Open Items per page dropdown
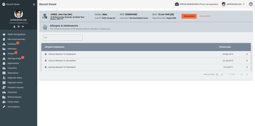255x126 pixels. (219, 74)
